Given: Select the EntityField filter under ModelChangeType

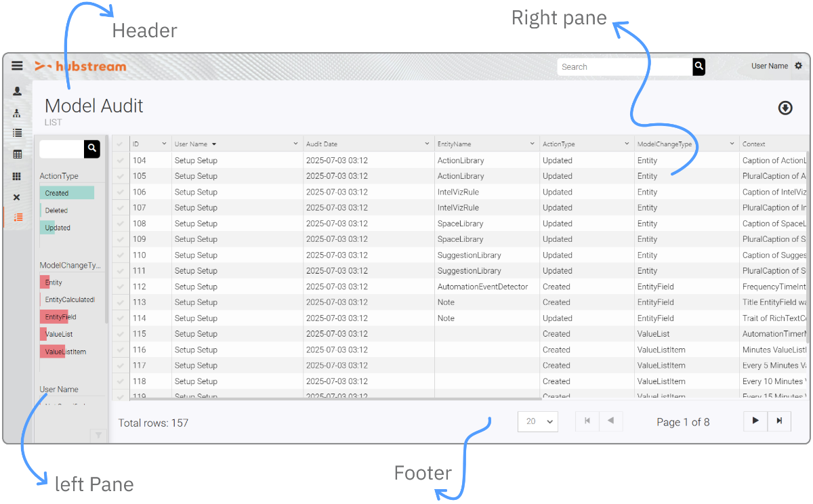Looking at the screenshot, I should tap(60, 317).
